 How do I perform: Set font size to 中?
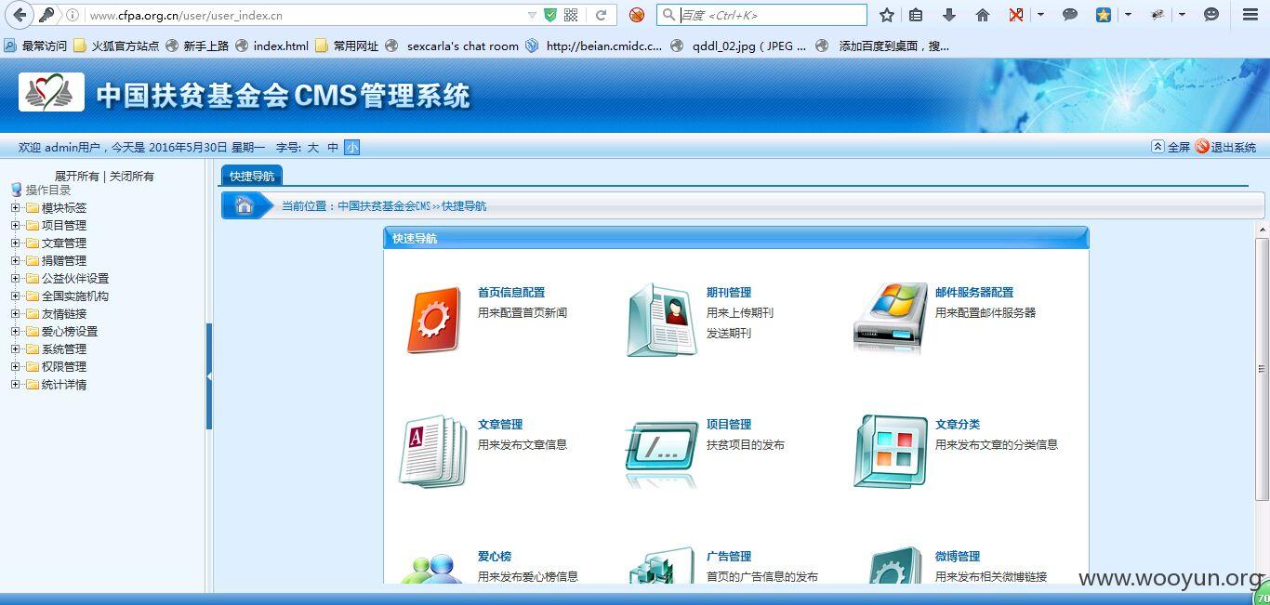tap(333, 147)
